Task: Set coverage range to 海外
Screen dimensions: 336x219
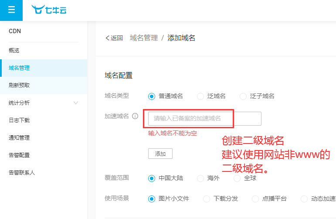Action: [200, 178]
